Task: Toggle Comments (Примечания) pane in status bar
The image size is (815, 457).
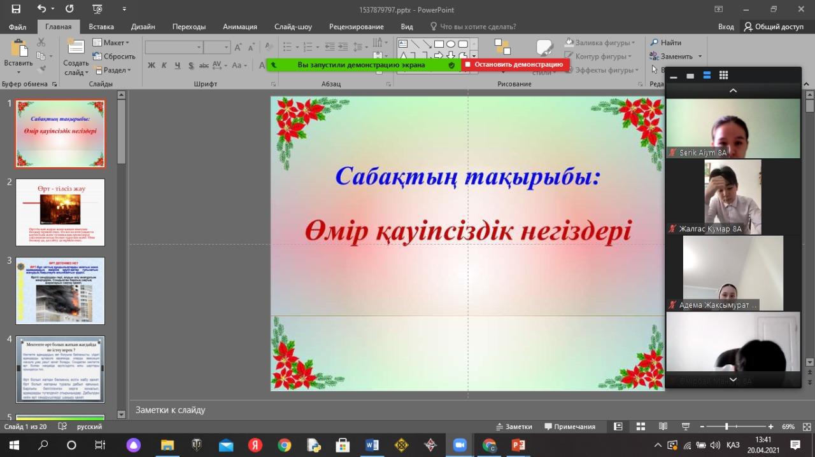Action: tap(569, 426)
